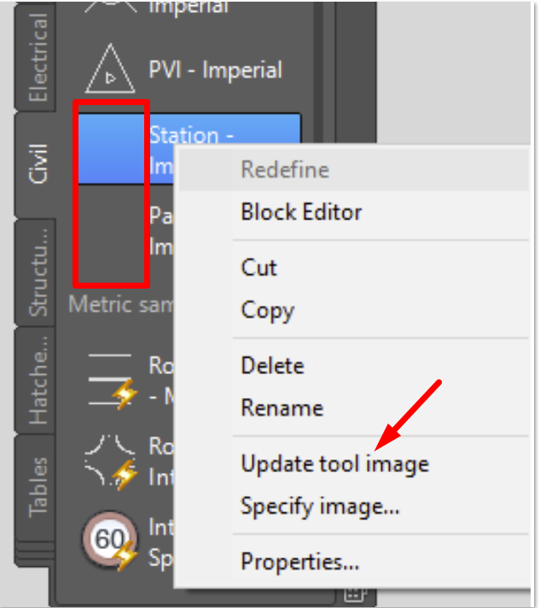Image resolution: width=540 pixels, height=608 pixels.
Task: Click Cut in the context menu
Action: (x=259, y=267)
